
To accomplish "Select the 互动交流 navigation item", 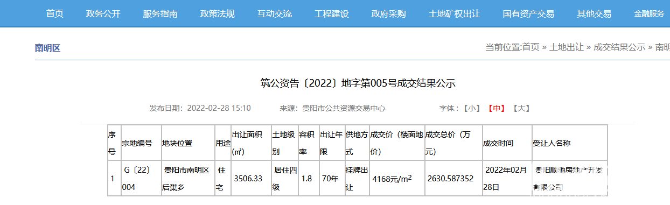I will pos(275,13).
